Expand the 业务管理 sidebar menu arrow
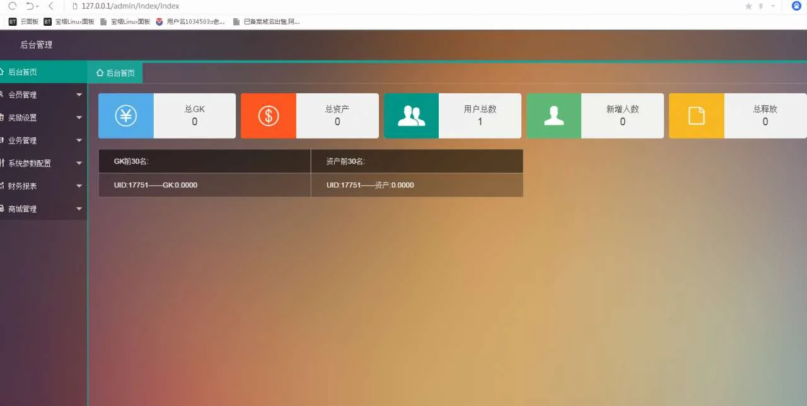This screenshot has width=807, height=406. tap(79, 141)
